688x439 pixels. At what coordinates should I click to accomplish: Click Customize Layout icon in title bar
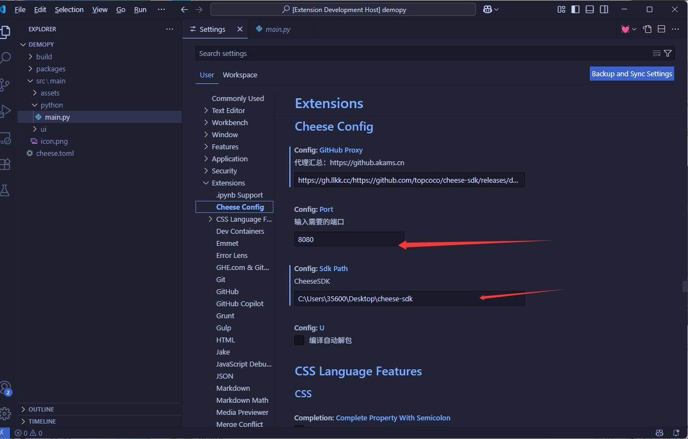click(561, 9)
